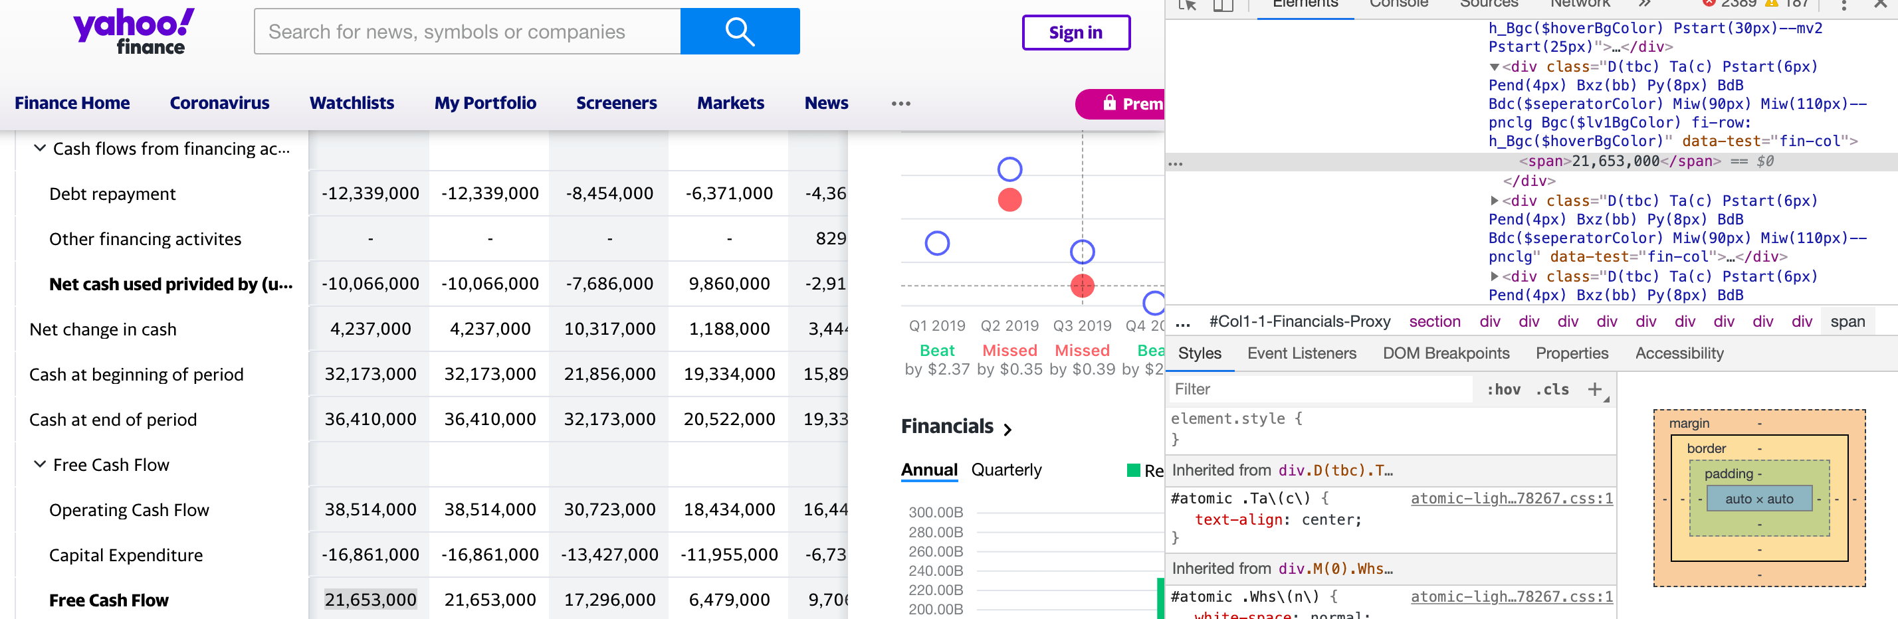Click the Yahoo Finance logo
Viewport: 1898px width, 619px height.
pos(134,32)
